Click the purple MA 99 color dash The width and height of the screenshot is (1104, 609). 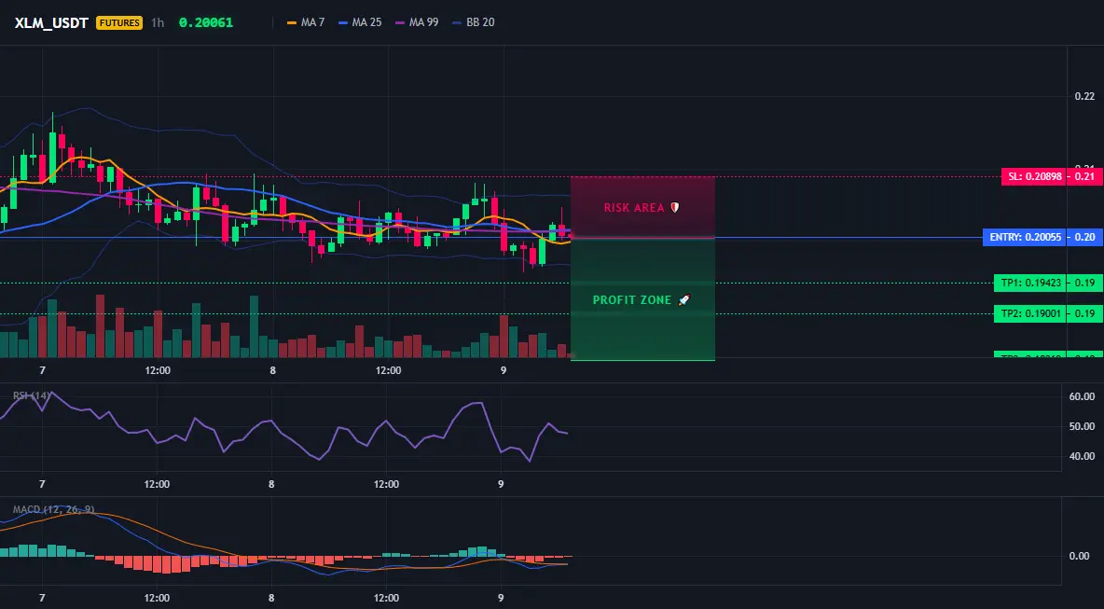400,22
